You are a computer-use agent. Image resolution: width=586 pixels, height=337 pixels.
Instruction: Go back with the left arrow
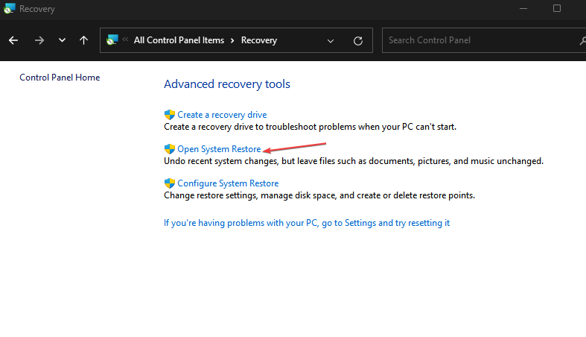(x=13, y=40)
